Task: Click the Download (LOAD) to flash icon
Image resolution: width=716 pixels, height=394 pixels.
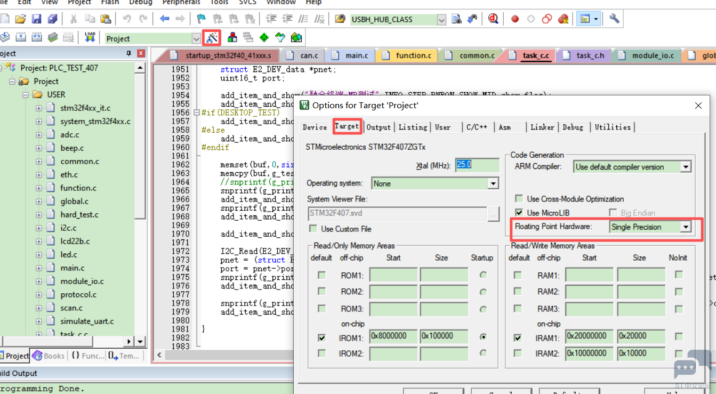Action: point(90,38)
